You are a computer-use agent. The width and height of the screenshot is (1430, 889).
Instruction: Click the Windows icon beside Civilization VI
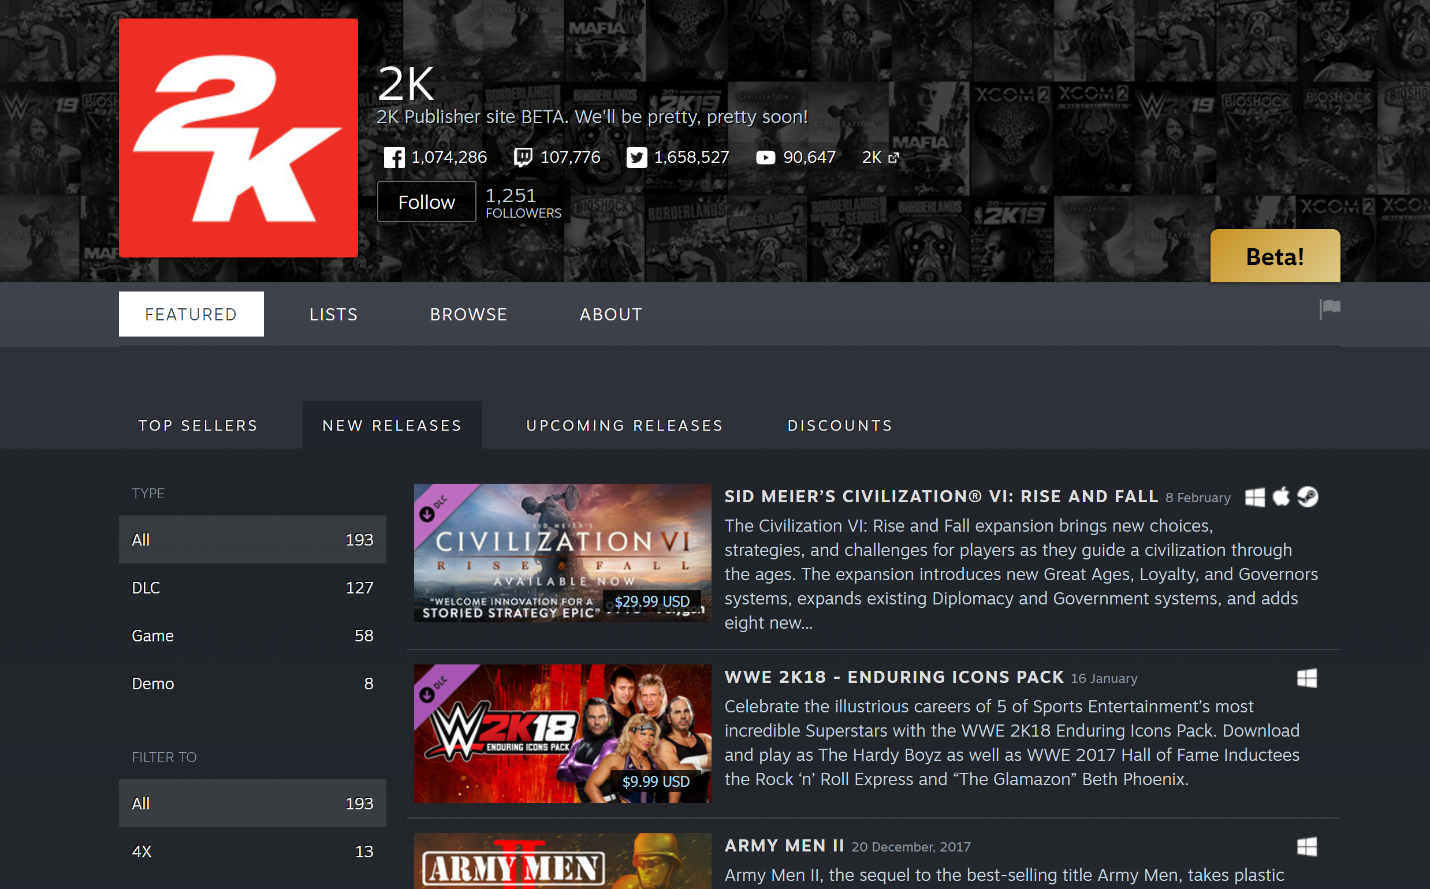pyautogui.click(x=1254, y=498)
